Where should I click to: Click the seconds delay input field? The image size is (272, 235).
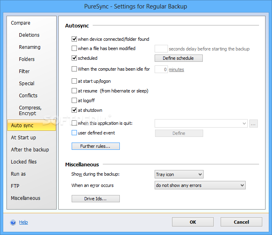pyautogui.click(x=161, y=48)
